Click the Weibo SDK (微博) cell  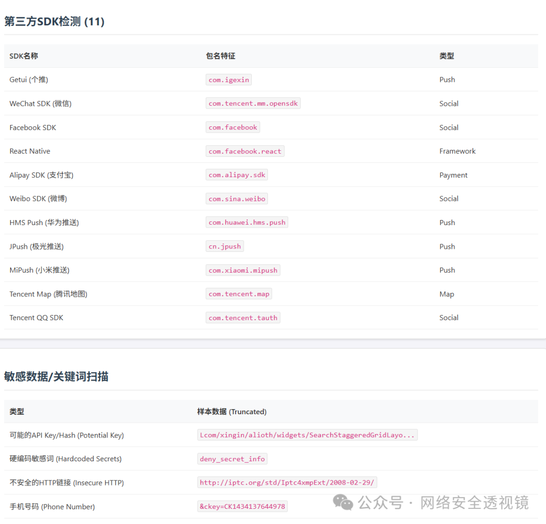point(38,199)
